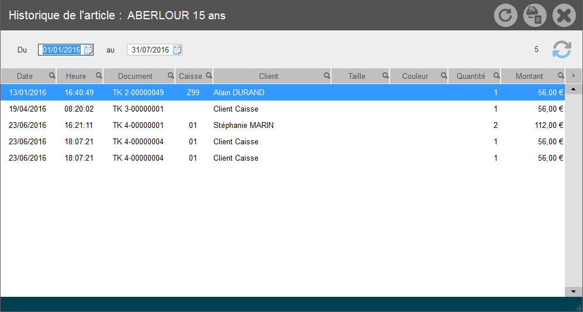Click the Z99 caisse cell
Image resolution: width=583 pixels, height=312 pixels.
(x=193, y=92)
